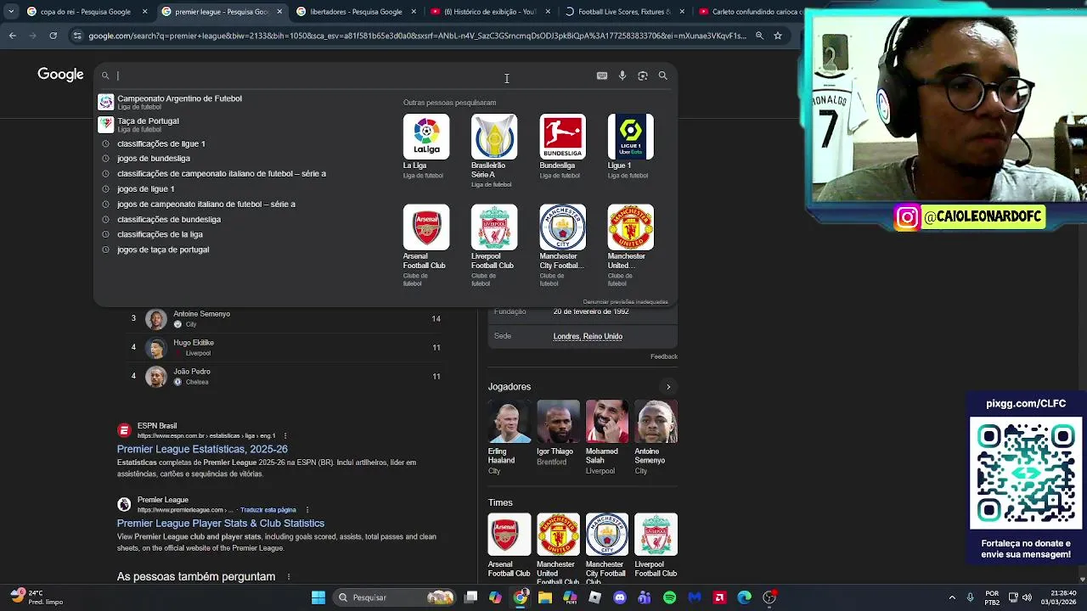Open Spotify from taskbar
The width and height of the screenshot is (1087, 611).
[669, 597]
